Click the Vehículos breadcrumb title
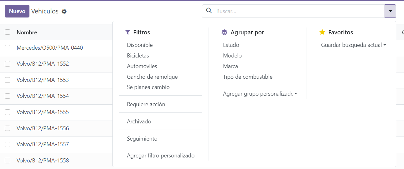404x169 pixels. pyautogui.click(x=45, y=11)
